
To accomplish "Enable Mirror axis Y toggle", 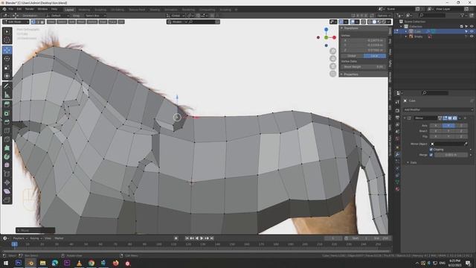I will pyautogui.click(x=448, y=126).
